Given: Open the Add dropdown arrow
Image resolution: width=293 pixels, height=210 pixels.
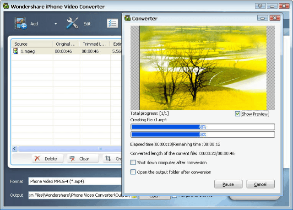Looking at the screenshot, I should click(55, 24).
